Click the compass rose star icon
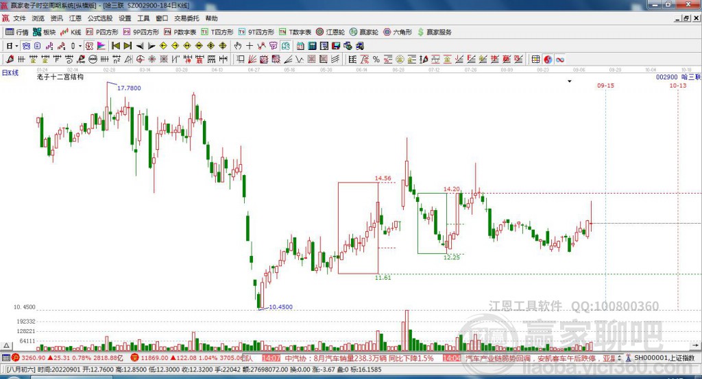Viewport: 702px width, 379px height. (x=152, y=59)
